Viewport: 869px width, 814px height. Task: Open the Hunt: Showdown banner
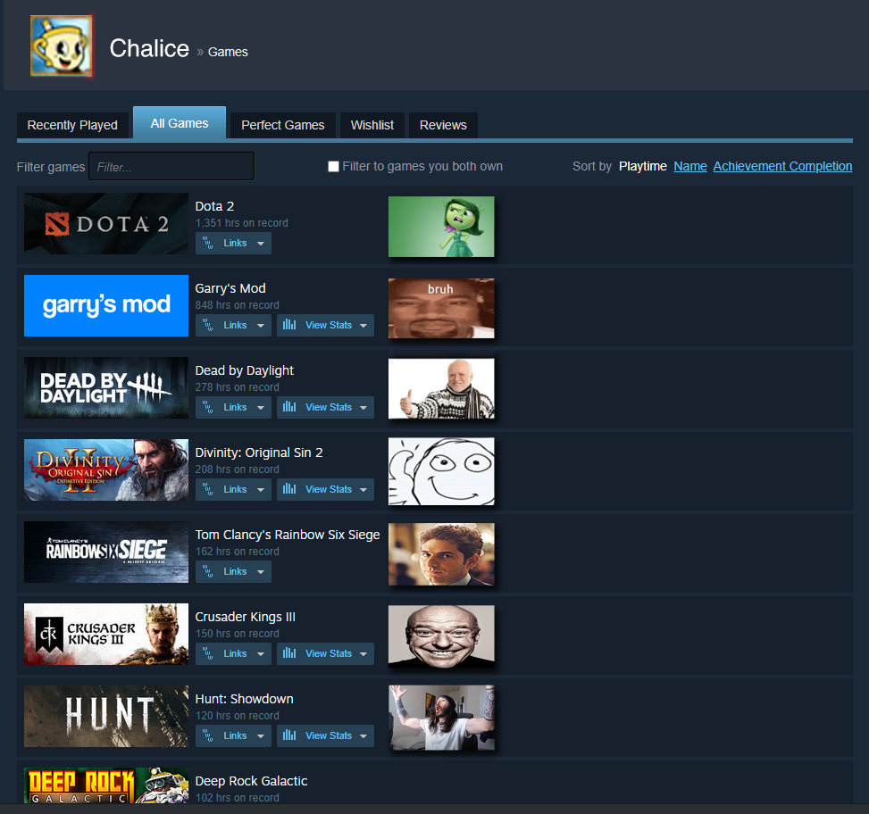pos(106,716)
